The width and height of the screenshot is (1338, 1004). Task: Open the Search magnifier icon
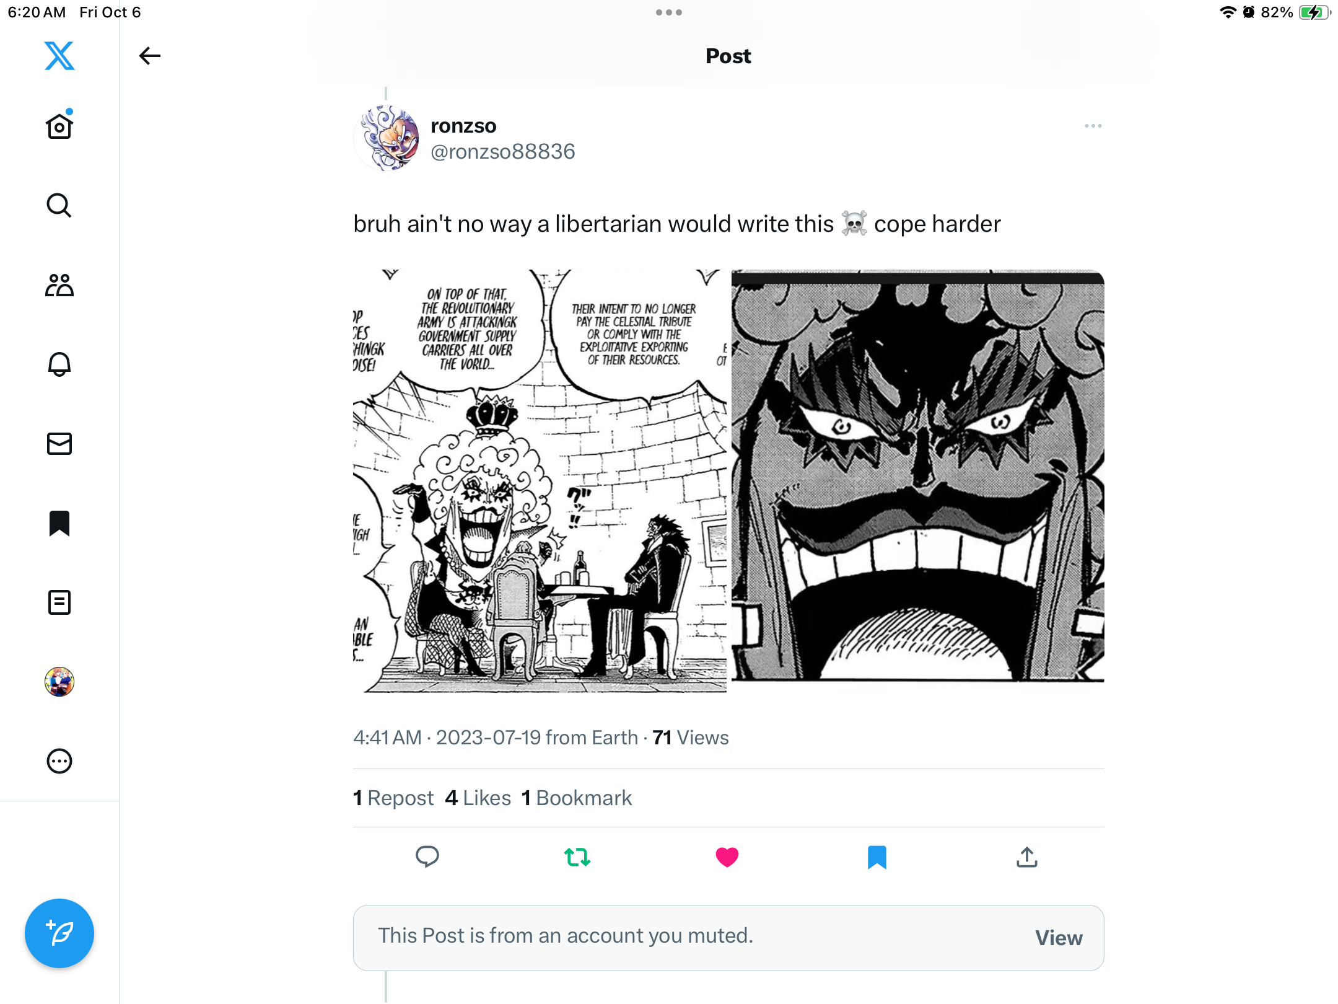point(59,205)
